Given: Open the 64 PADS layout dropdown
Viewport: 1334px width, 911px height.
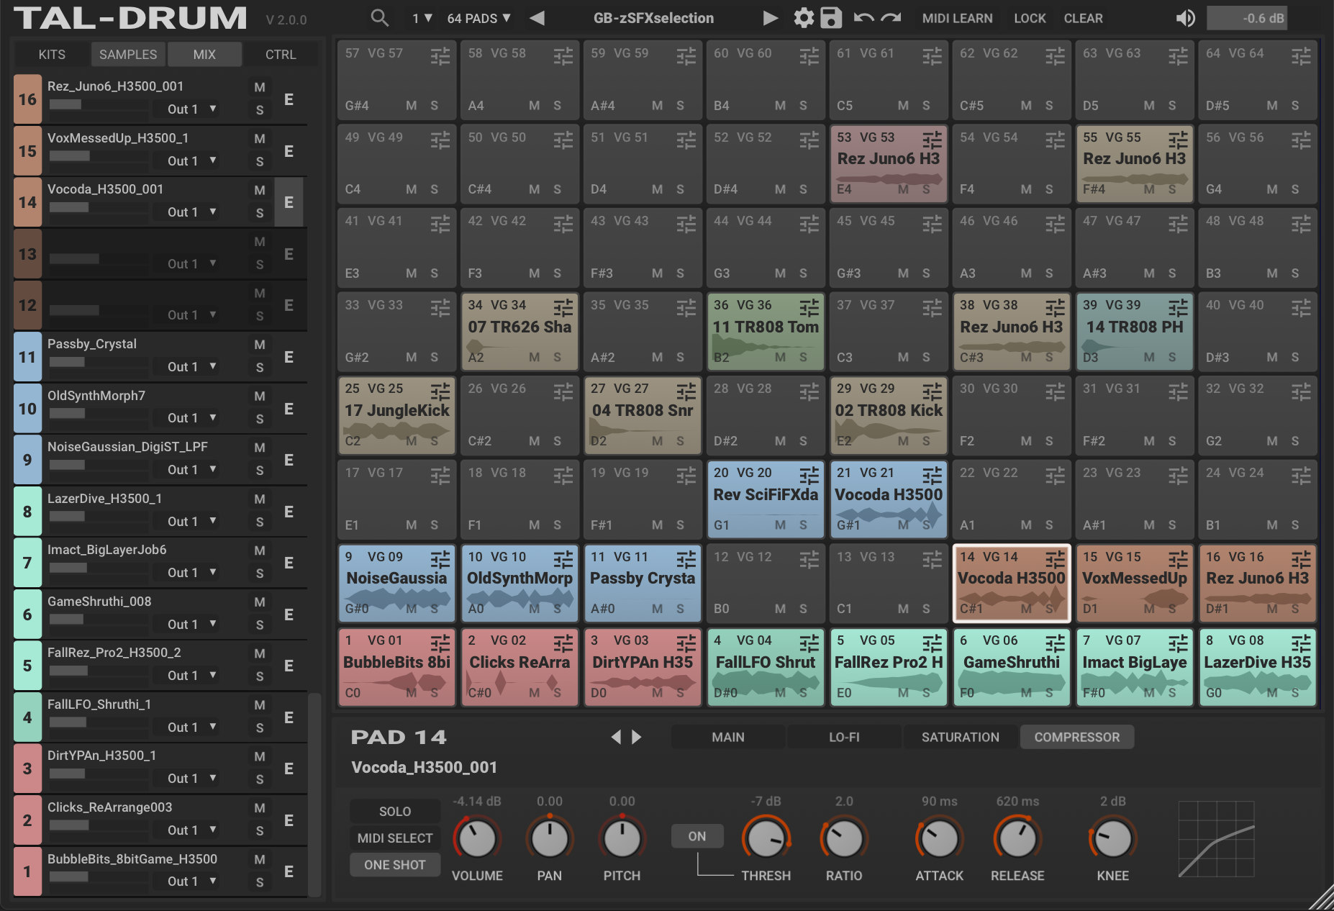Looking at the screenshot, I should click(x=478, y=18).
